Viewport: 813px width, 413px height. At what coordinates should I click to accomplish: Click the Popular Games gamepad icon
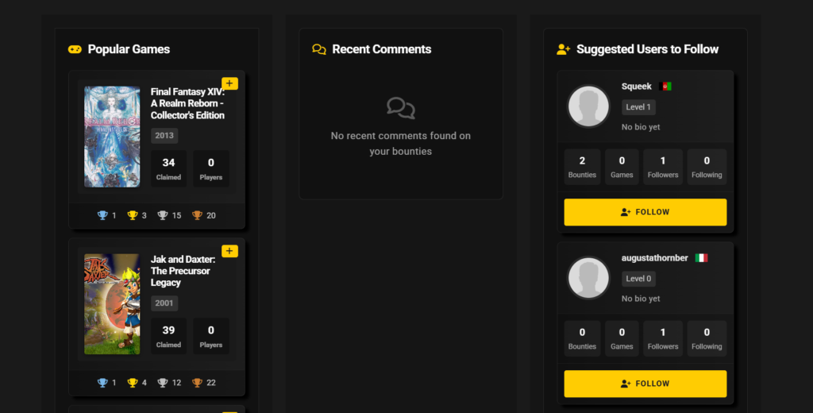pos(75,49)
